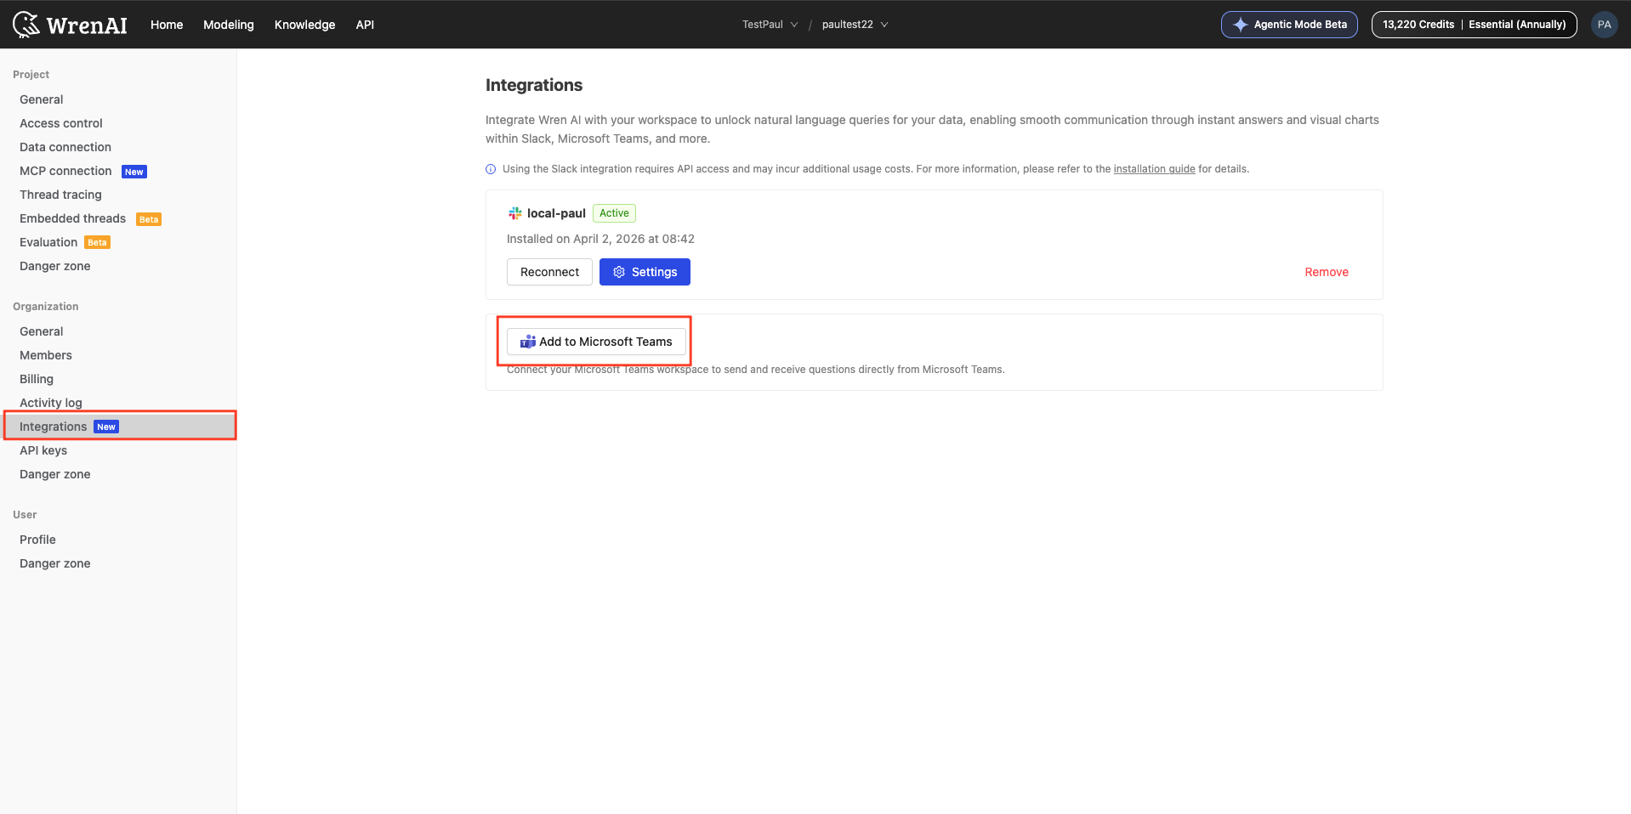Image resolution: width=1631 pixels, height=814 pixels.
Task: Click the WrenAI logo
Action: point(70,25)
